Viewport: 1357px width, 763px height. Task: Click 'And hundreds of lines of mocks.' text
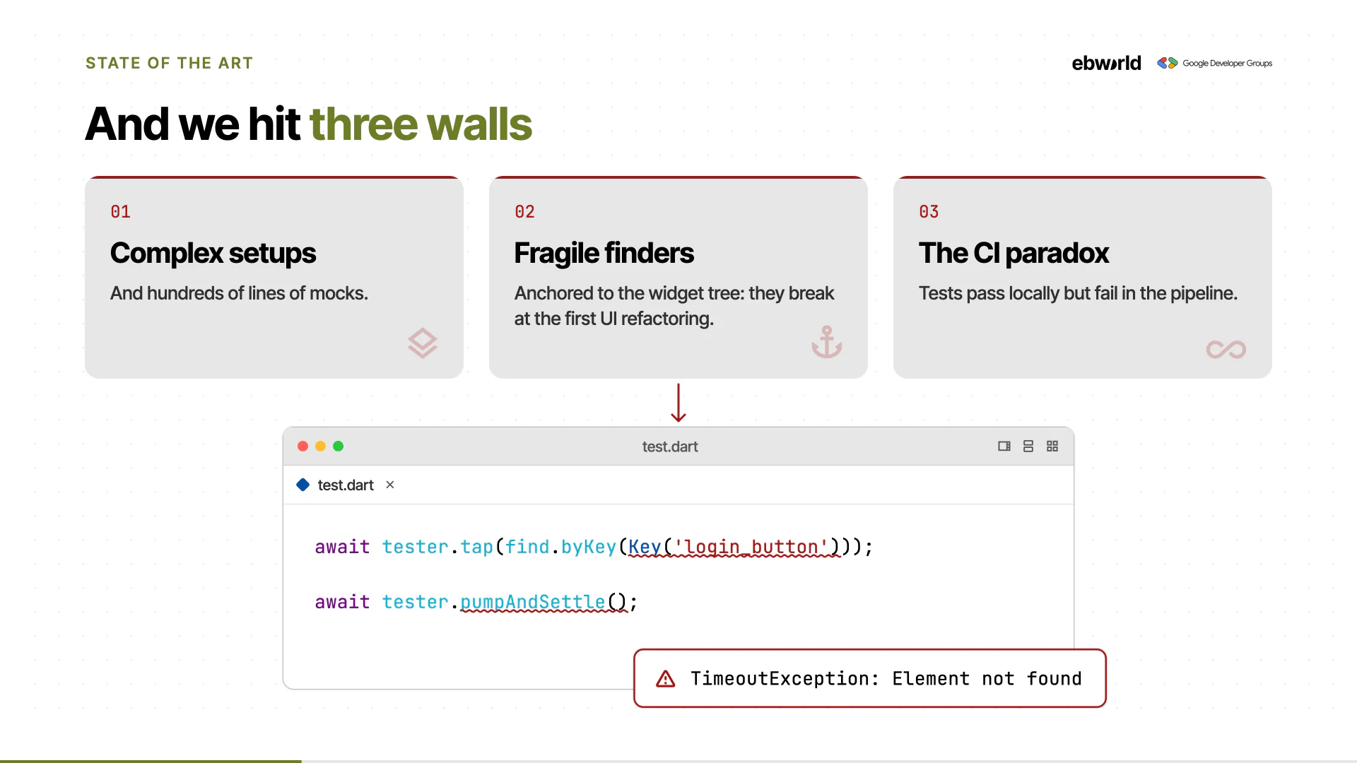(x=239, y=293)
